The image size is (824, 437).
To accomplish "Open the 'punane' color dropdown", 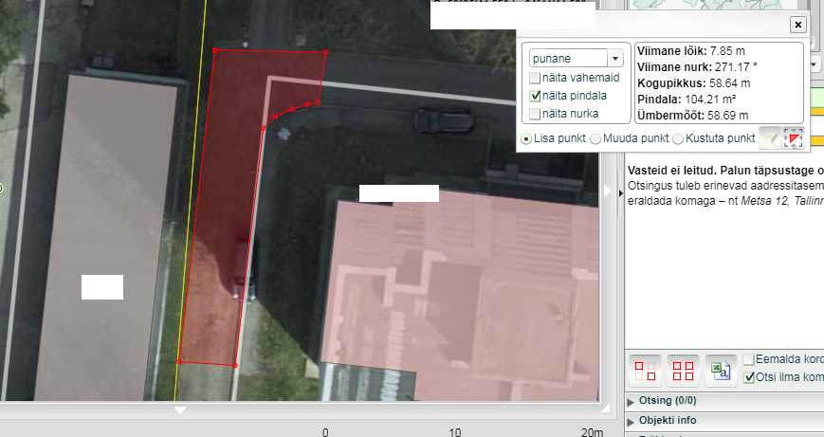I will coord(615,59).
